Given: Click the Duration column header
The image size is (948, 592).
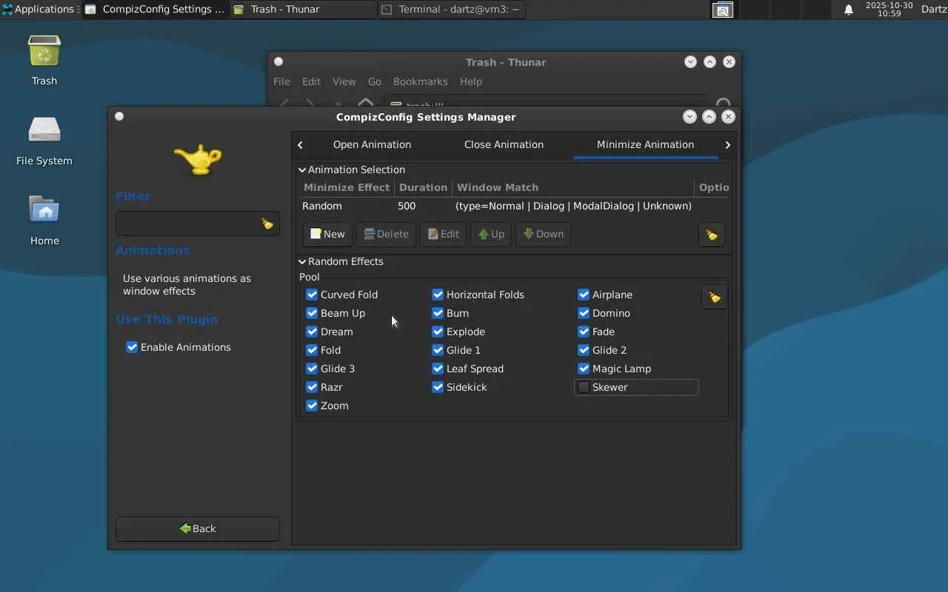Looking at the screenshot, I should 423,187.
